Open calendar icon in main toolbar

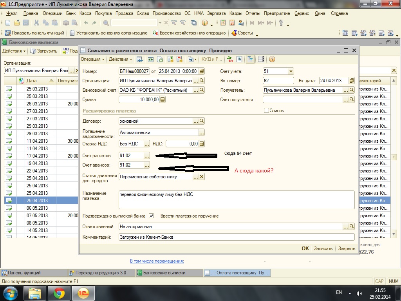(232, 23)
